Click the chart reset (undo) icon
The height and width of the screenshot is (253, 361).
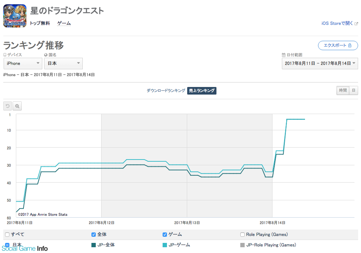point(8,106)
